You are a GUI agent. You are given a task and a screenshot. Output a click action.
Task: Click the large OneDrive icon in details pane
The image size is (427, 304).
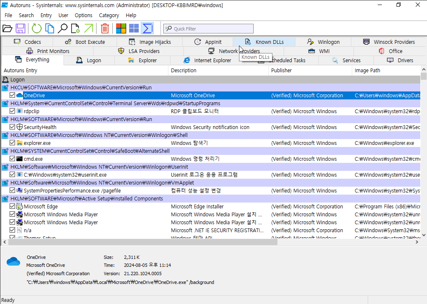pos(13,261)
